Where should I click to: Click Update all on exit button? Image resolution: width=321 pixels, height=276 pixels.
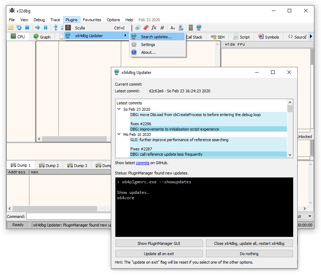[x=159, y=253]
